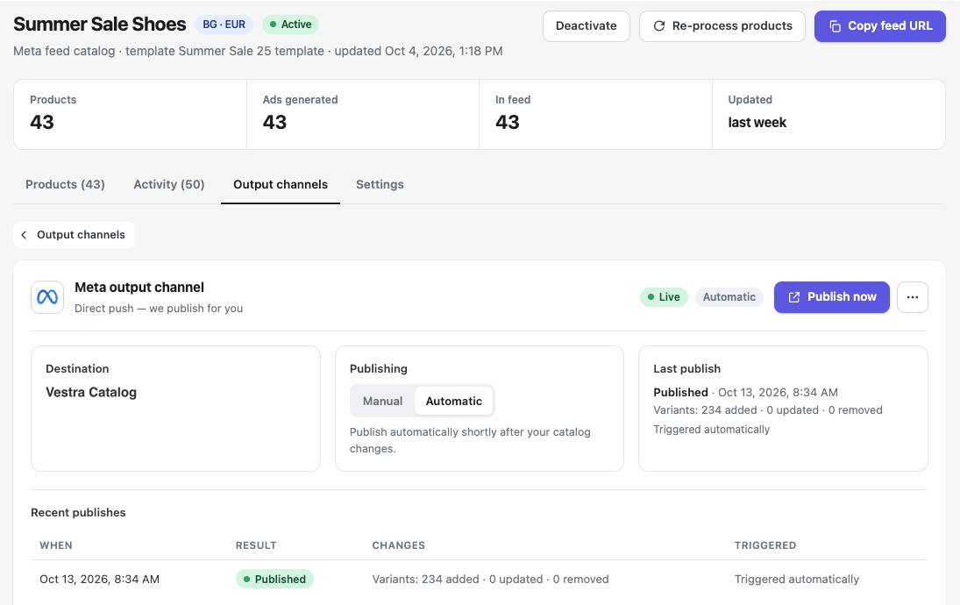
Task: Click the back chevron beside Output channels
Action: 24,235
